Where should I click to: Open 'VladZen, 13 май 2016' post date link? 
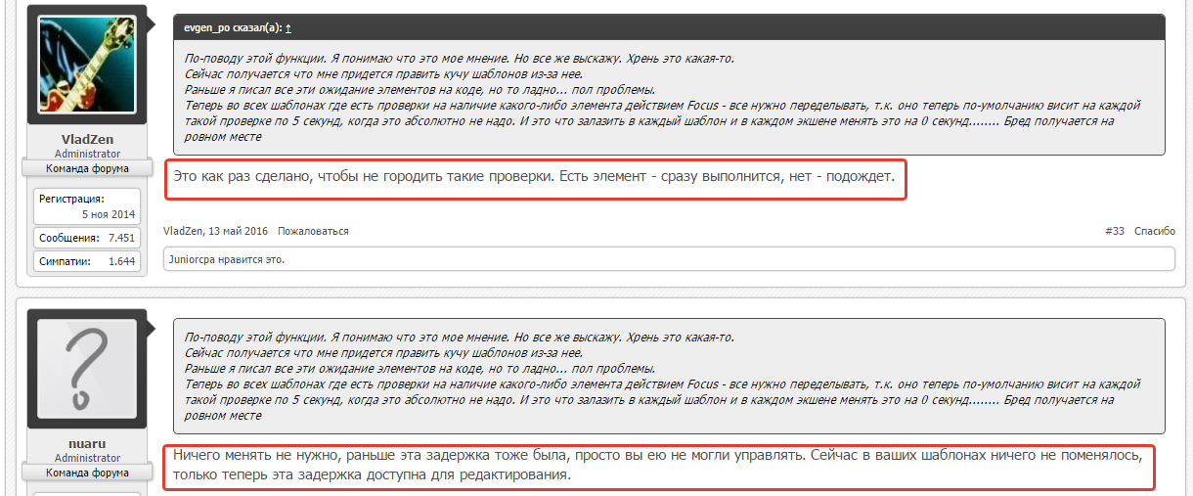pos(216,231)
